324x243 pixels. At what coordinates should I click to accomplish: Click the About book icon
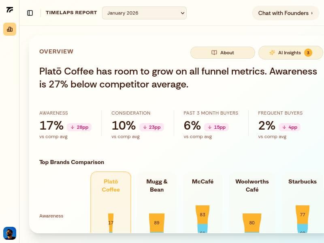click(214, 53)
